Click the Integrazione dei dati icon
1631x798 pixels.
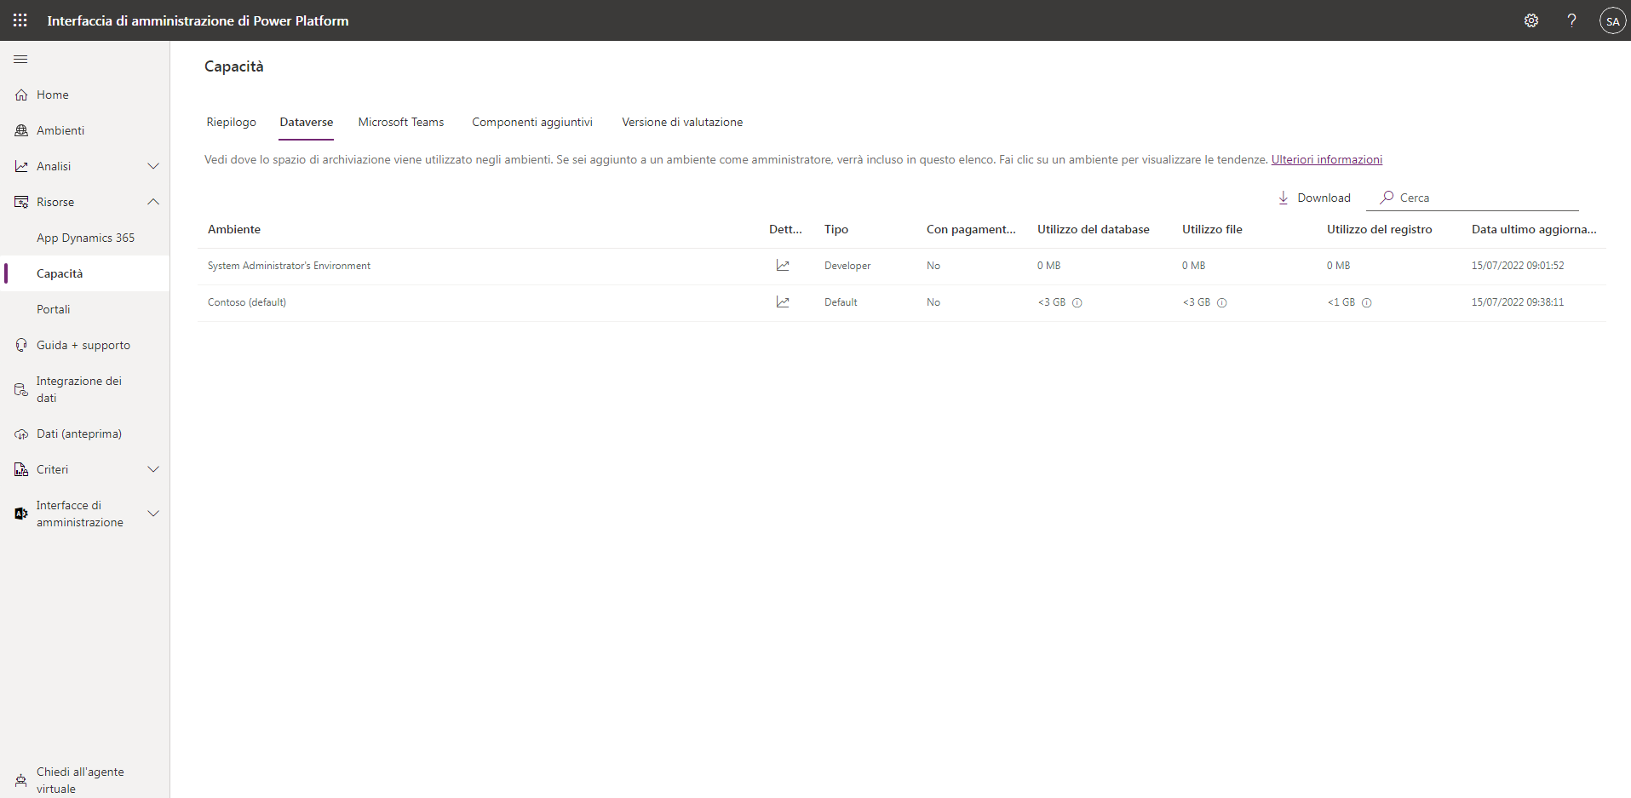21,389
